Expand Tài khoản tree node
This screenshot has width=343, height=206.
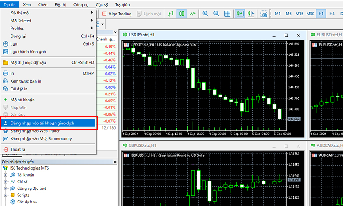point(6,175)
